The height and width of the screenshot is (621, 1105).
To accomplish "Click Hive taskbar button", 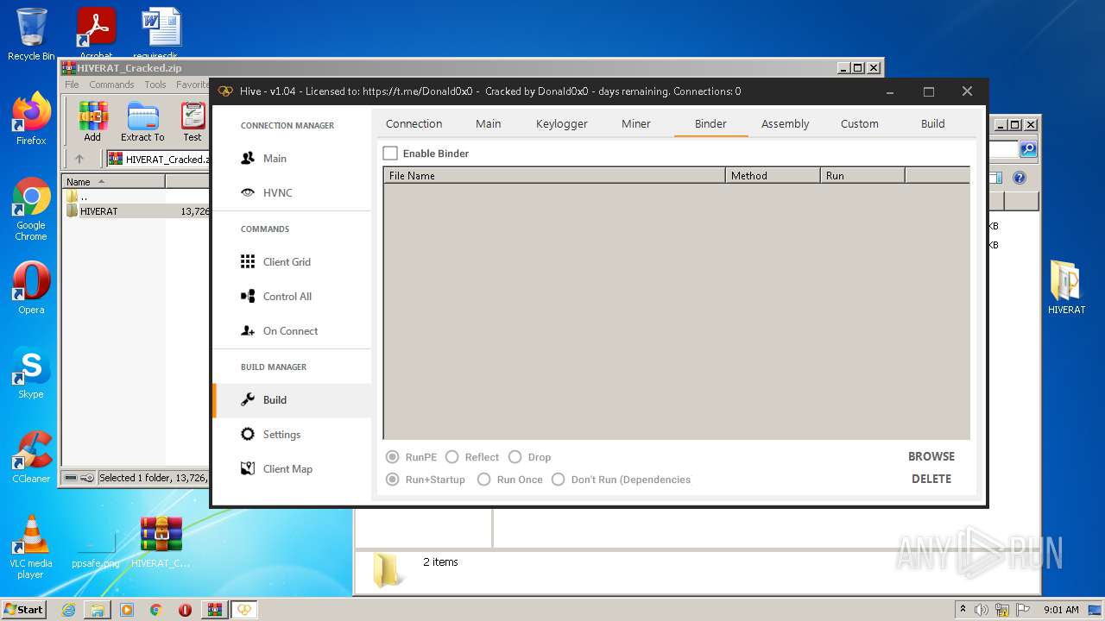I will pos(244,610).
